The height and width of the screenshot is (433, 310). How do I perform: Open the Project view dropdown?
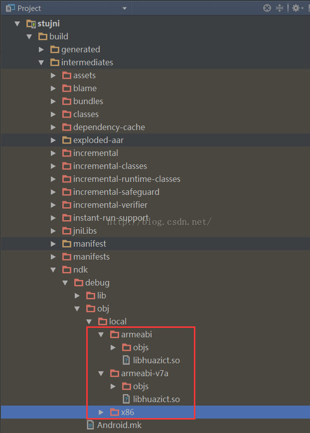pyautogui.click(x=124, y=8)
